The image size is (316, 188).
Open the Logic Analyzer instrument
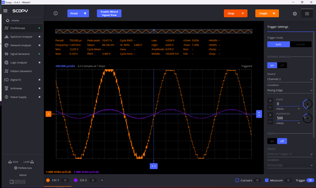[23, 63]
